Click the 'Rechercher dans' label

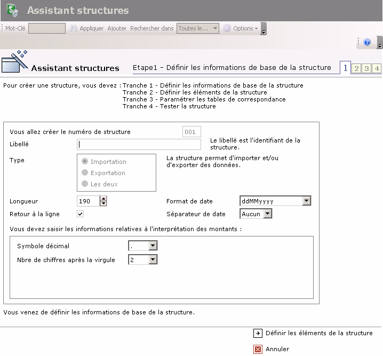coord(151,29)
